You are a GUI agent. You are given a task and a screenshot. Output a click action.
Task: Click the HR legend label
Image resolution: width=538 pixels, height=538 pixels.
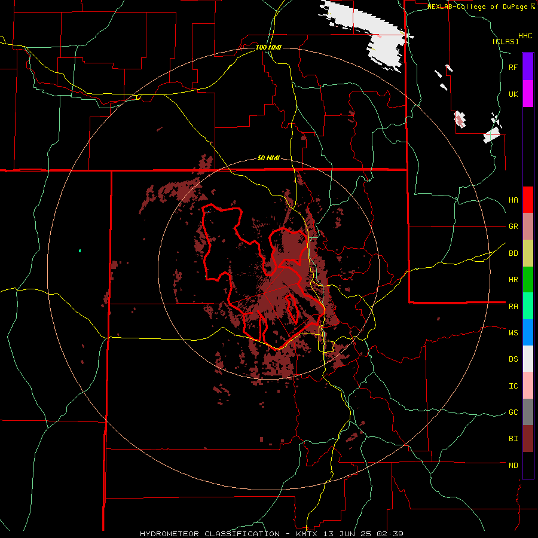[513, 280]
